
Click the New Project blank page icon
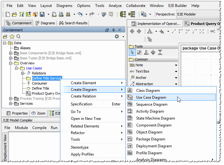[x=8, y=14]
